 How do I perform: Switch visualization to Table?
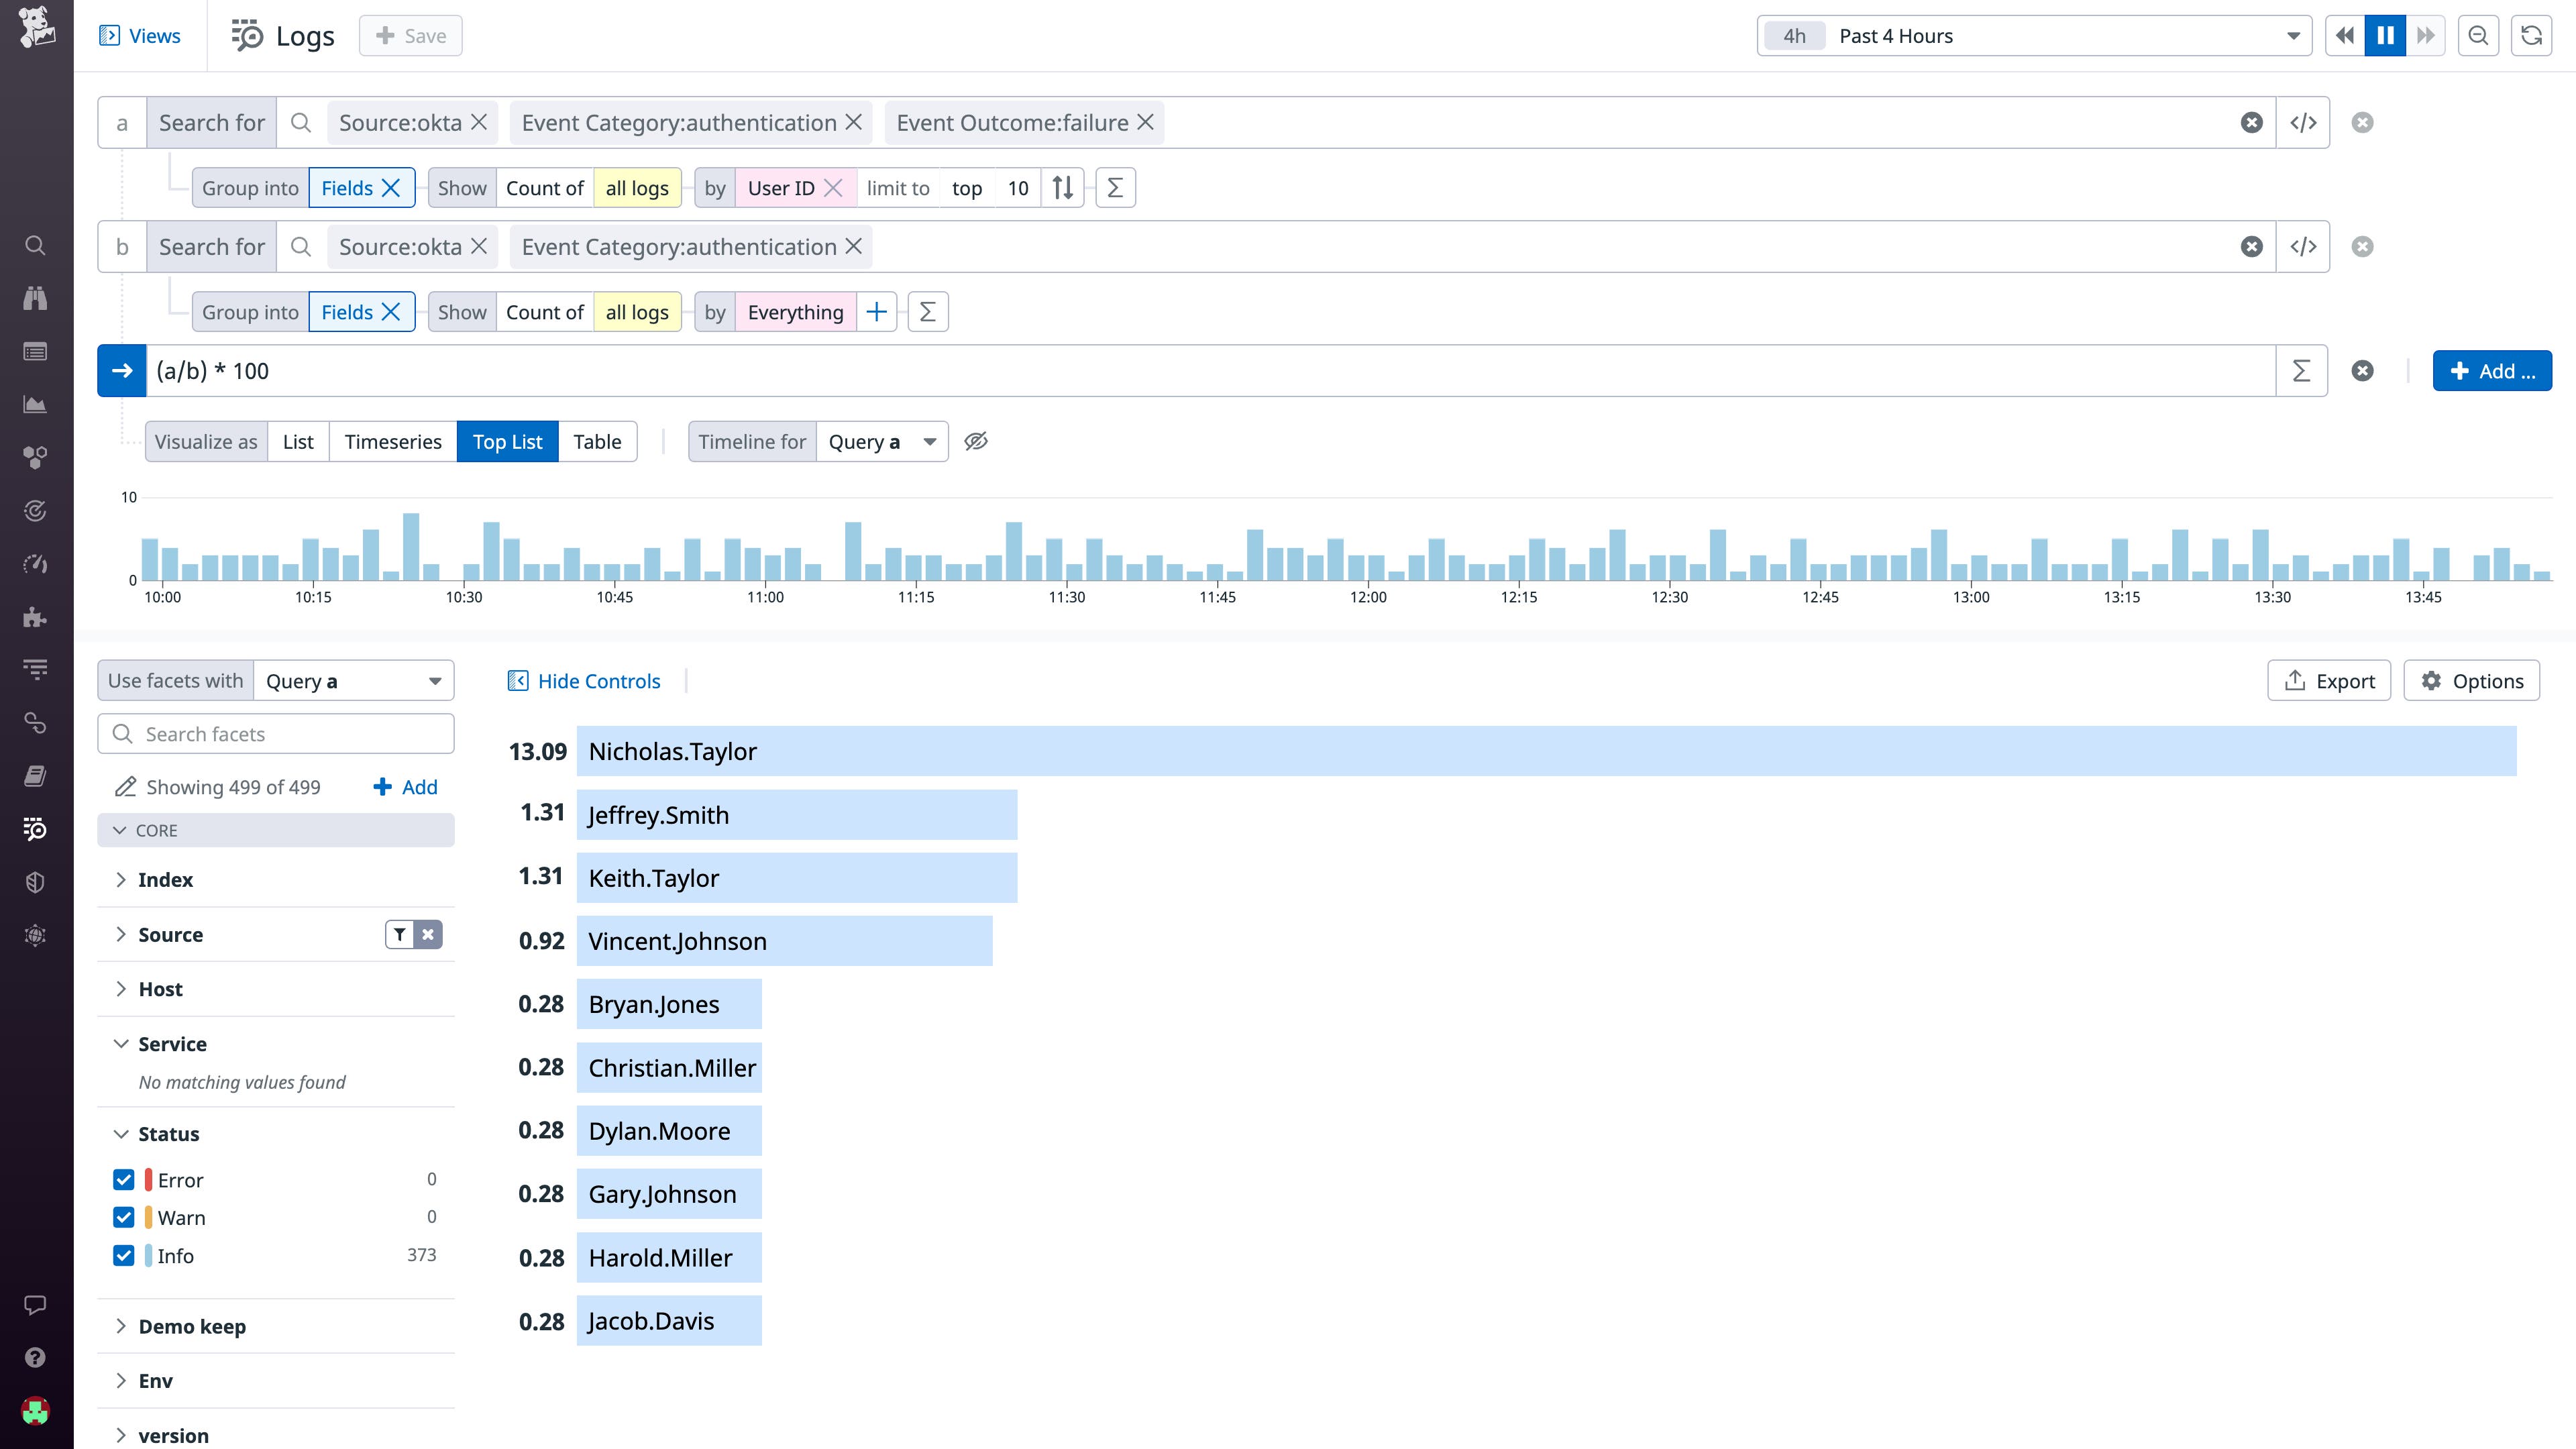[x=597, y=441]
